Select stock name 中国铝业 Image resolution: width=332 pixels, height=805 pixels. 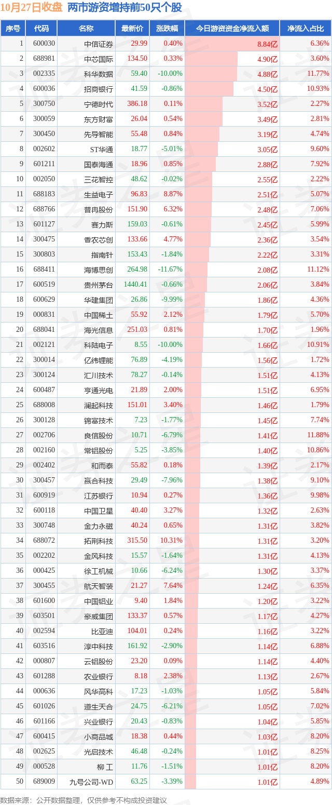(99, 601)
